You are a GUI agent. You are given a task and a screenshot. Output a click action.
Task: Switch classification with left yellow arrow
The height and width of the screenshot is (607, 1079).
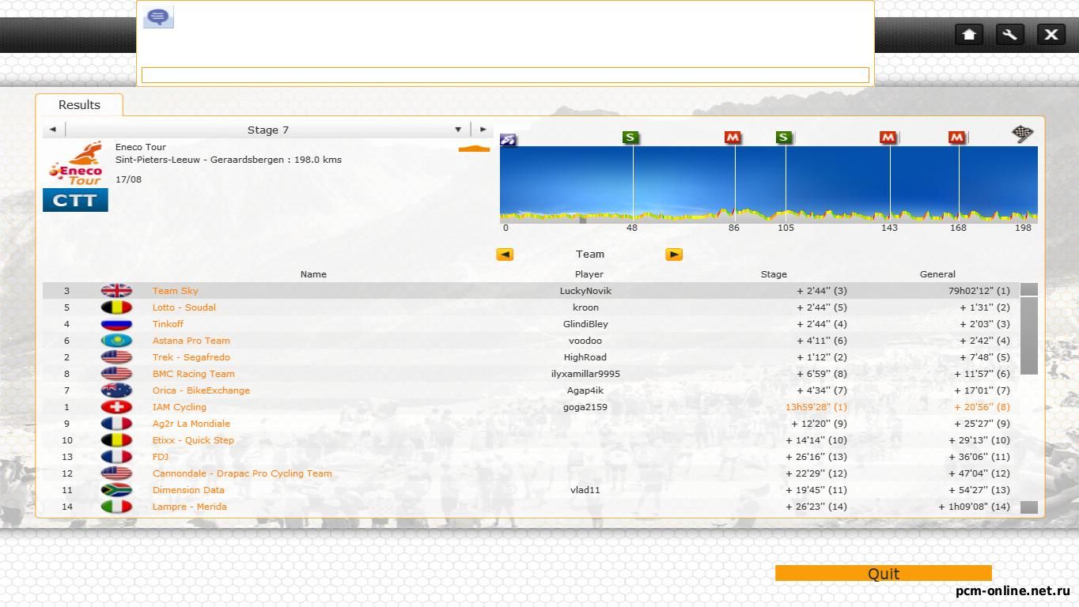(x=505, y=254)
